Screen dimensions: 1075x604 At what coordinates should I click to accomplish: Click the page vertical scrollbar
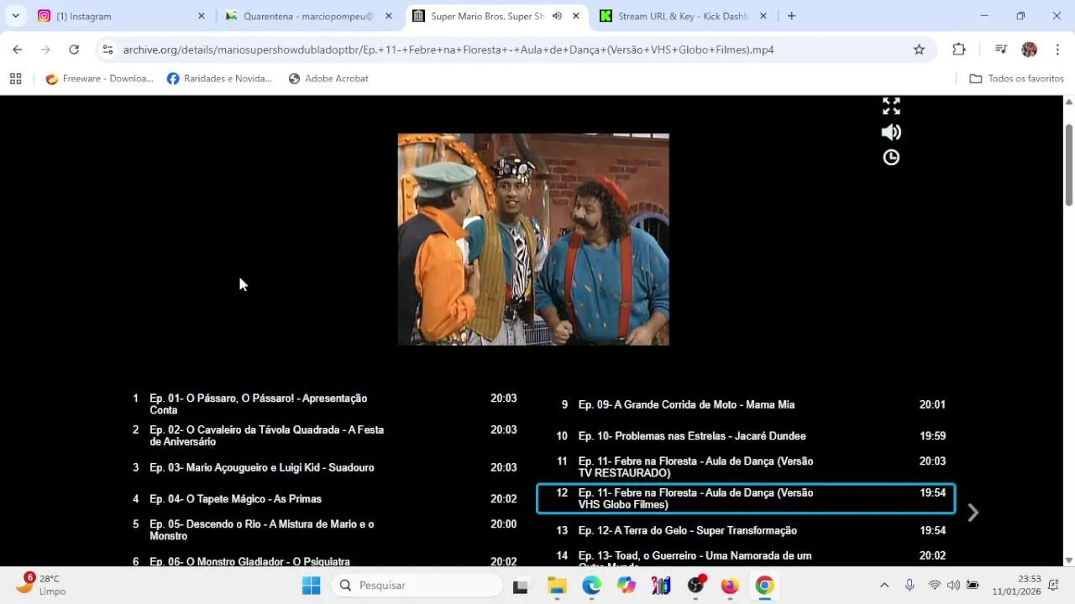pyautogui.click(x=1068, y=164)
